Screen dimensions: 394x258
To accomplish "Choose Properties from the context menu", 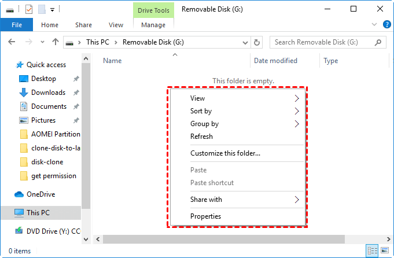I will click(x=205, y=216).
